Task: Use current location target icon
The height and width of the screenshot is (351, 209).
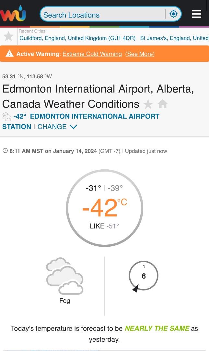Action: (x=174, y=14)
